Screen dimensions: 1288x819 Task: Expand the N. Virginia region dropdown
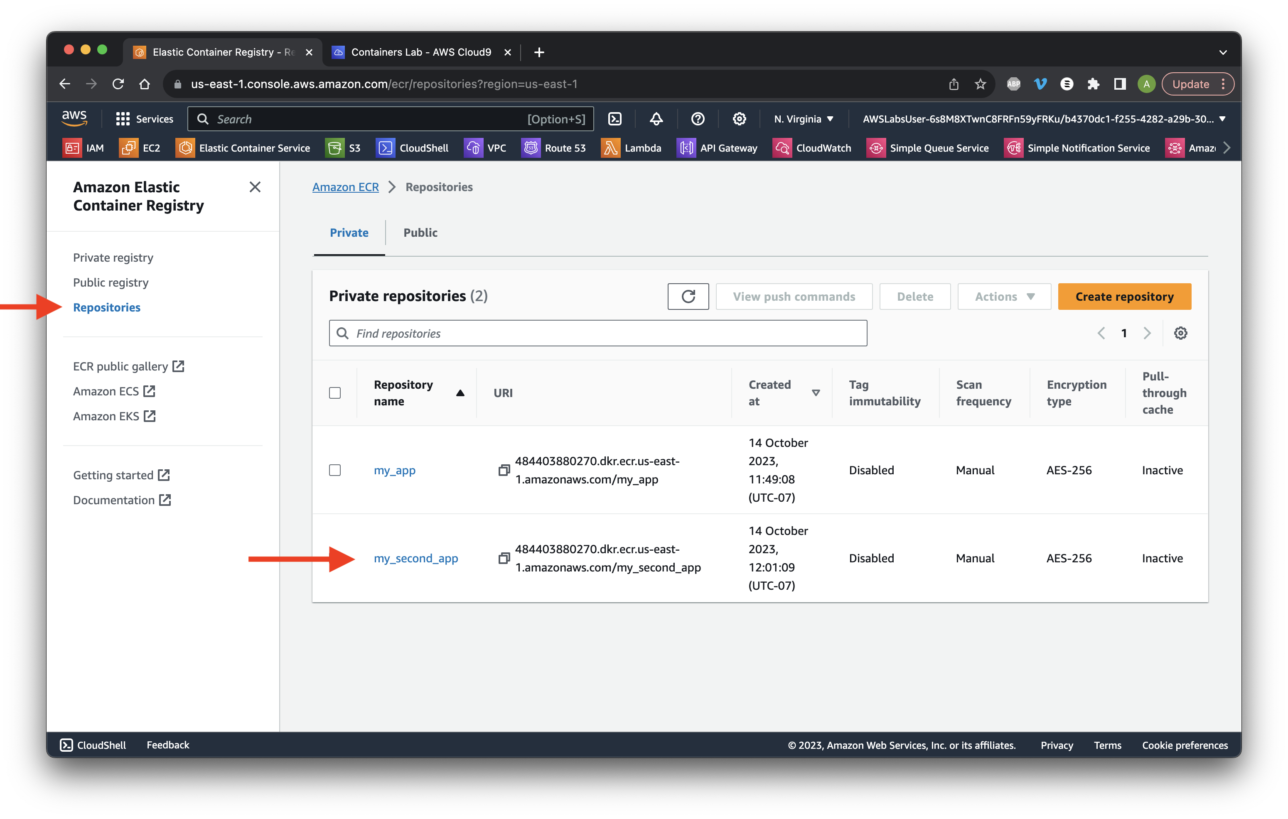pos(804,119)
